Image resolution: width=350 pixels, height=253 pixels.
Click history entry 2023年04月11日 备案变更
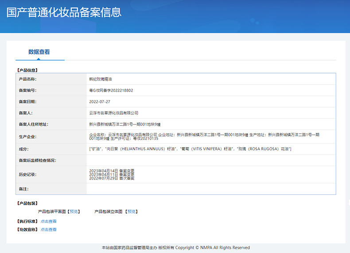pyautogui.click(x=112, y=175)
